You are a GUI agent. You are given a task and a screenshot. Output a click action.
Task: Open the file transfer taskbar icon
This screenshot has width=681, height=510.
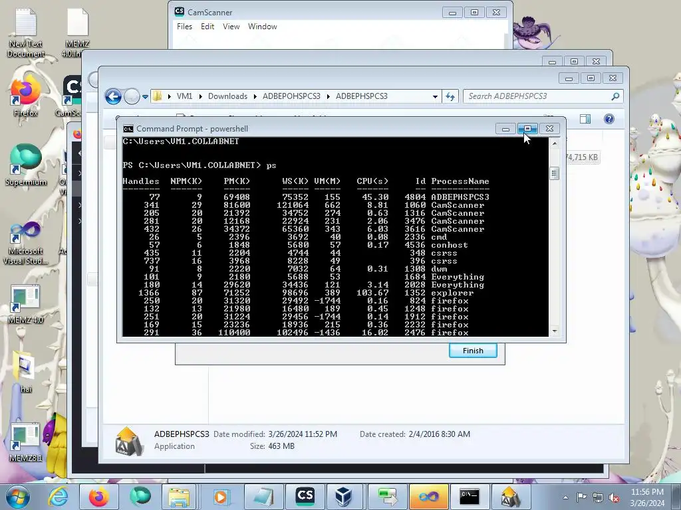[x=387, y=497]
